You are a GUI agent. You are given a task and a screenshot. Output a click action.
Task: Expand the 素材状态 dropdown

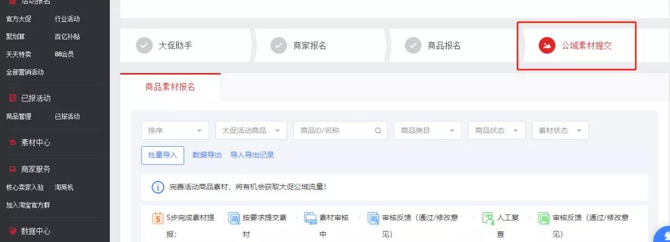coord(560,131)
